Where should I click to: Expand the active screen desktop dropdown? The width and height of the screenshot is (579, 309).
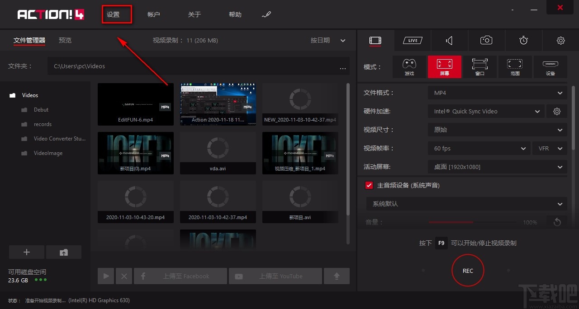coord(497,167)
